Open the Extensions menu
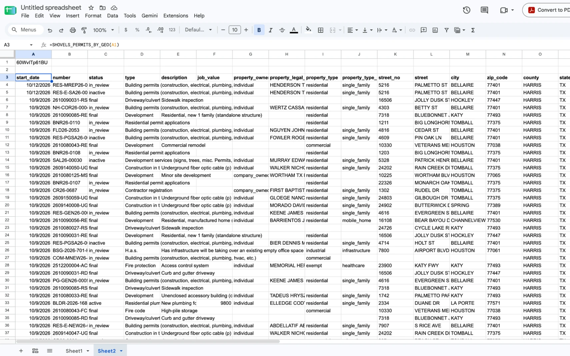 175,16
